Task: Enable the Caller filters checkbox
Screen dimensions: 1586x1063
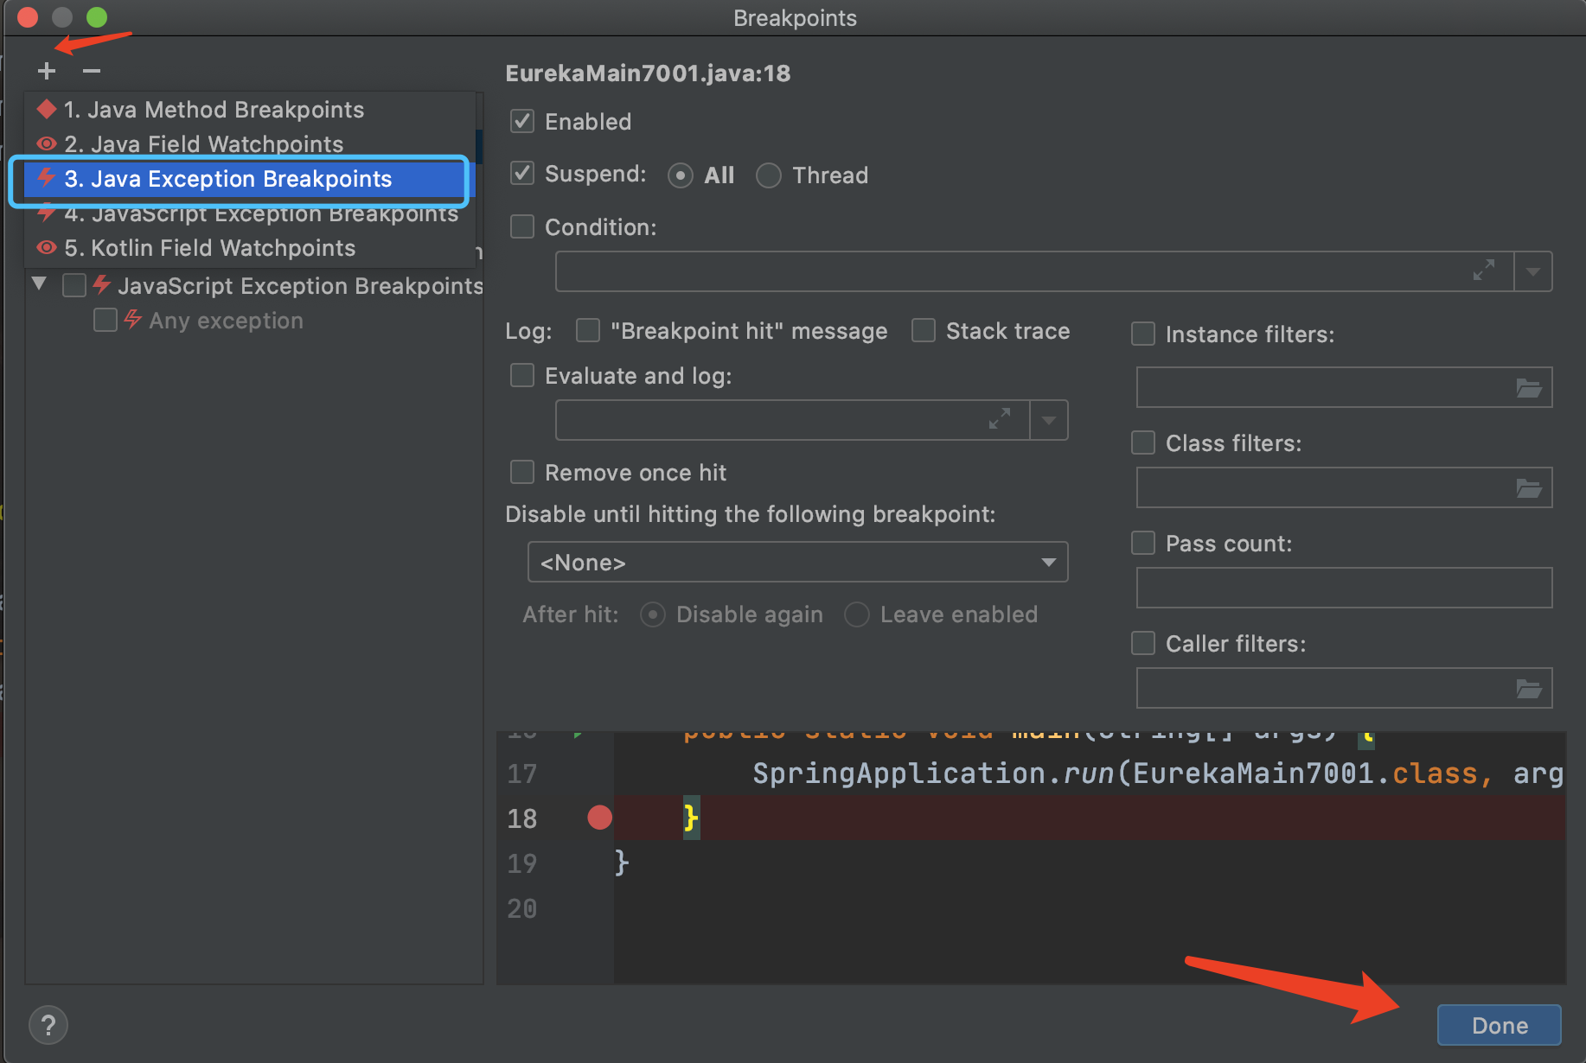Action: coord(1143,643)
